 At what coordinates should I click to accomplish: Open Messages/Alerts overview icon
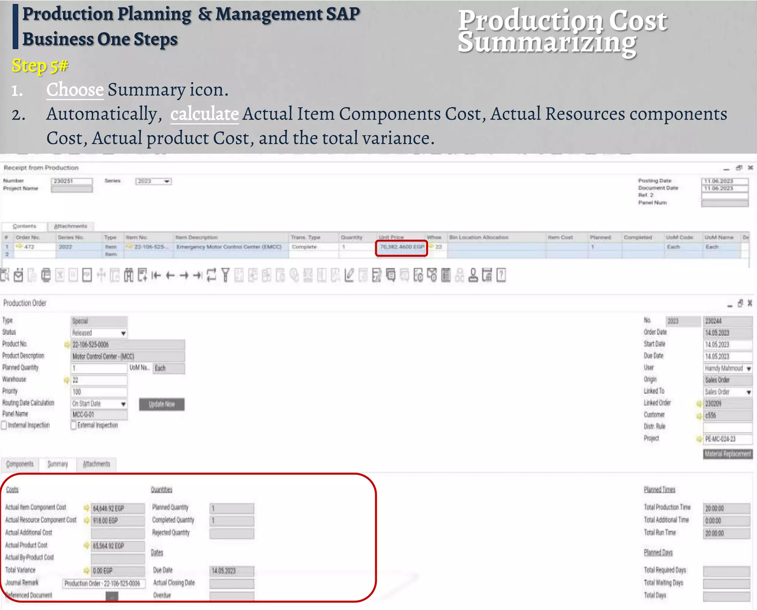point(391,275)
